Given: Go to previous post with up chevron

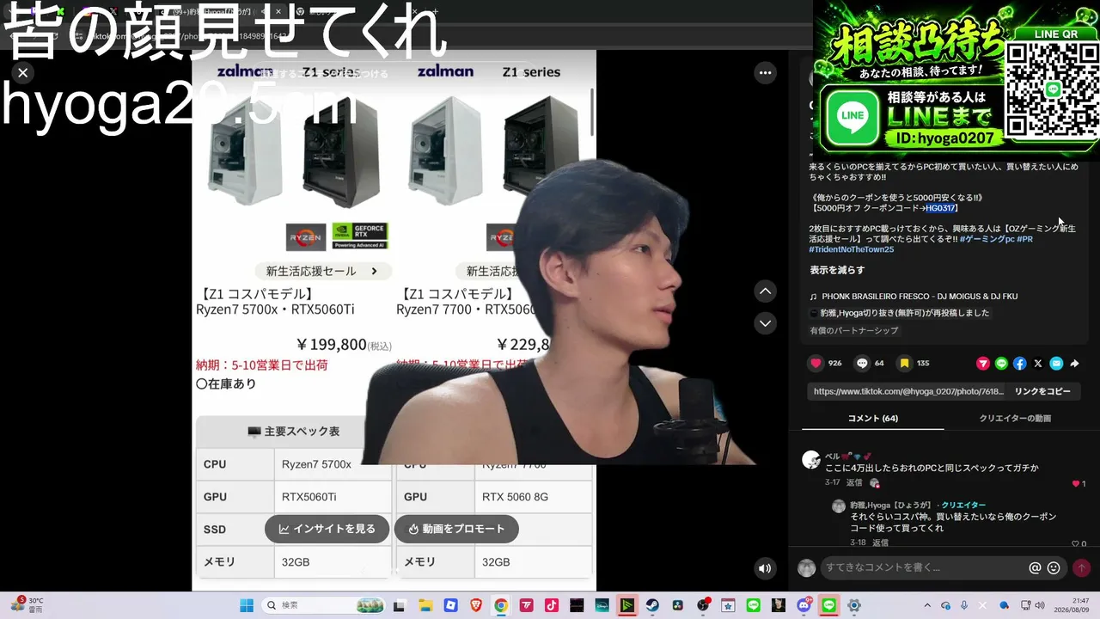Looking at the screenshot, I should (x=765, y=291).
